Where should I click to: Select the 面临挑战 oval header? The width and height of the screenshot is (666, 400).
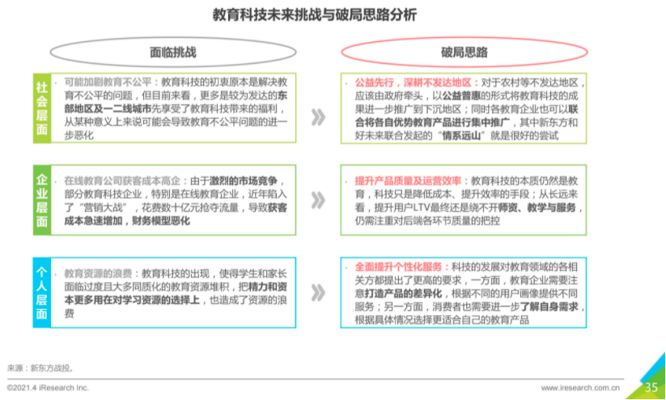173,53
